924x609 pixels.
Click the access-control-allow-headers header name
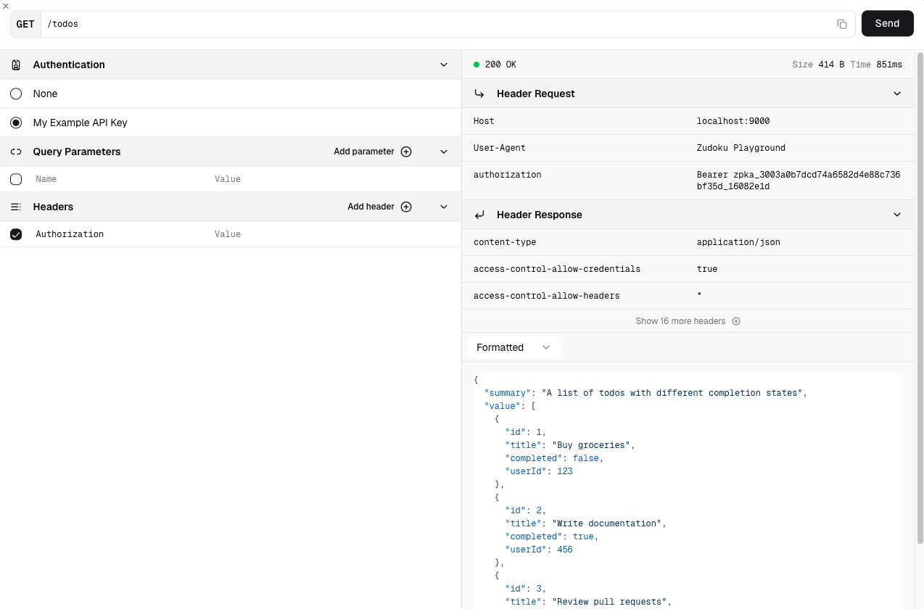[547, 296]
